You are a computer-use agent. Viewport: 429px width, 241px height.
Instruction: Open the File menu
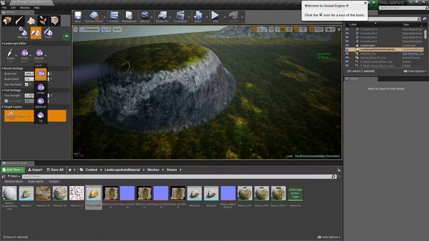pyautogui.click(x=5, y=7)
